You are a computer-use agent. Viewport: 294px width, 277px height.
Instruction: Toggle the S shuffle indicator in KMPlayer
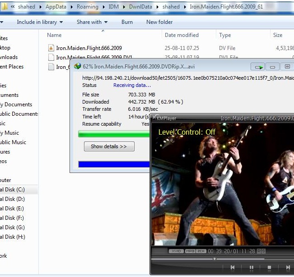tap(264, 251)
